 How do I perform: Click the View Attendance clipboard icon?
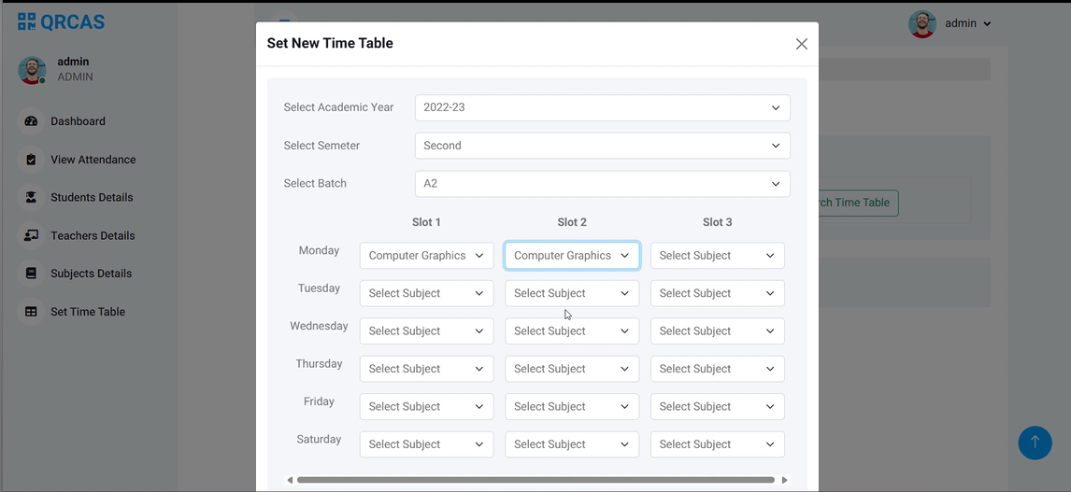coord(31,160)
